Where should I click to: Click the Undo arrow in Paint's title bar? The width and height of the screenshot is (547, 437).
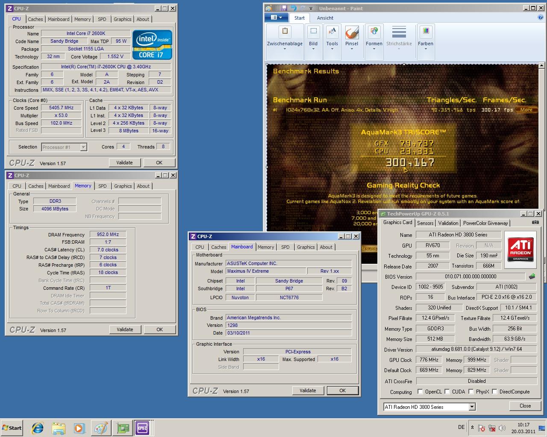[x=293, y=8]
